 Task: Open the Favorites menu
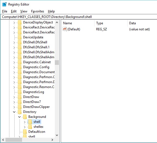[x=37, y=11]
